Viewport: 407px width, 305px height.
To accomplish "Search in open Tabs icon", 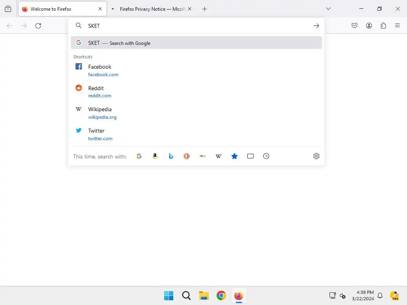I will pos(250,156).
